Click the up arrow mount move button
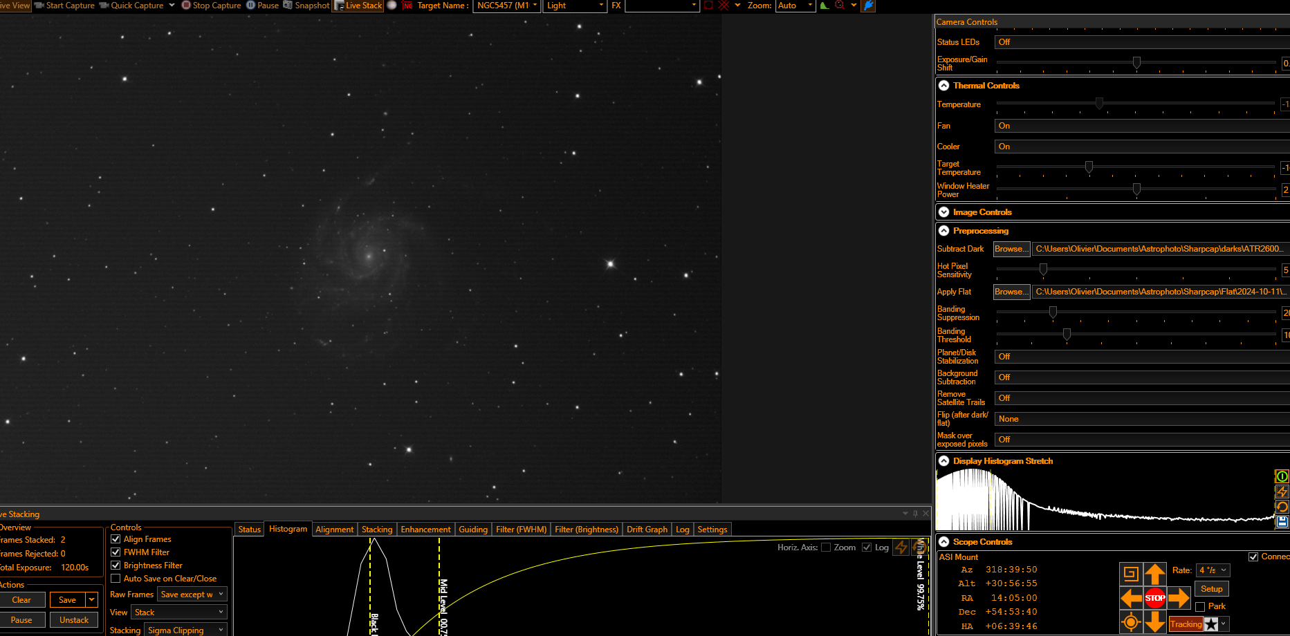Image resolution: width=1290 pixels, height=636 pixels. [x=1155, y=574]
